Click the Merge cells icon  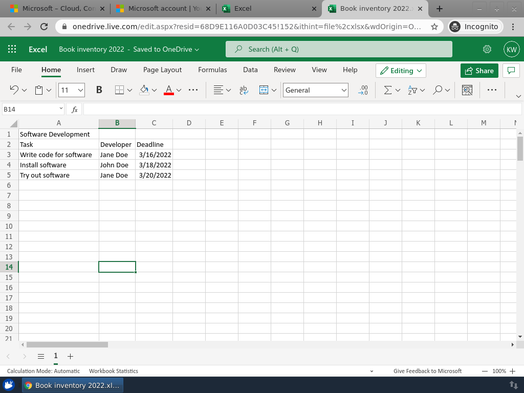264,90
